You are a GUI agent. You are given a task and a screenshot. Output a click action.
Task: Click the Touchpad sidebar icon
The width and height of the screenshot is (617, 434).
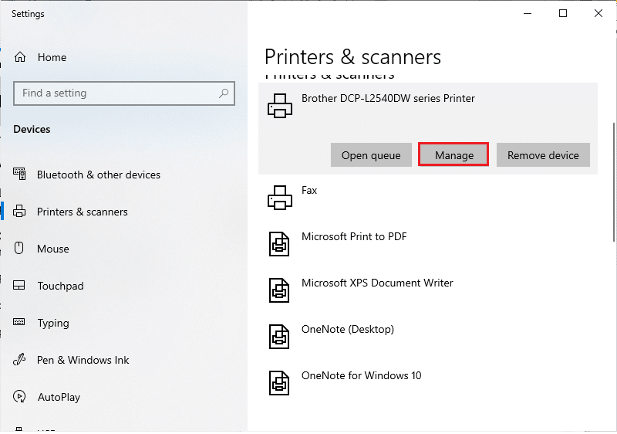(x=19, y=285)
